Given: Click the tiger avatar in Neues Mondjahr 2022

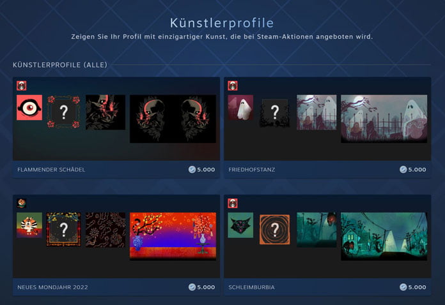Looking at the screenshot, I should point(29,225).
